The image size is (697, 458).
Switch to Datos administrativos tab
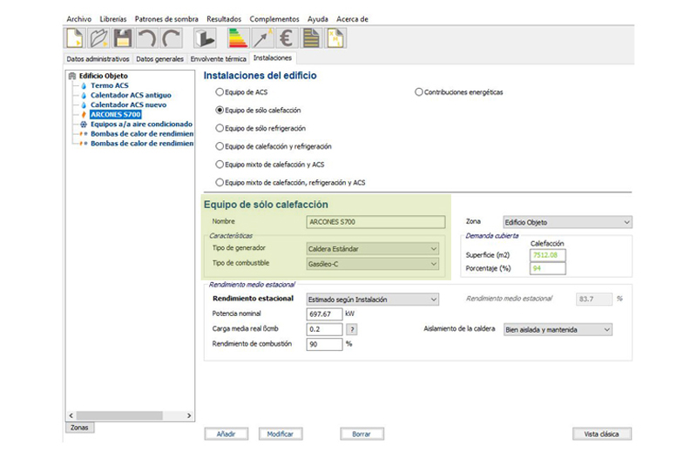98,59
